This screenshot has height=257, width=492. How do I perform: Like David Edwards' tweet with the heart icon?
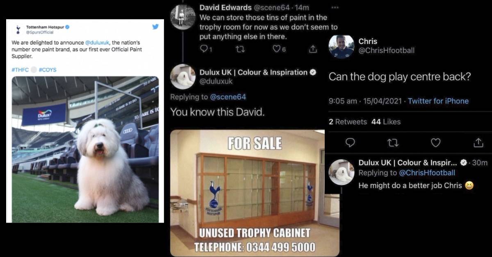click(277, 49)
